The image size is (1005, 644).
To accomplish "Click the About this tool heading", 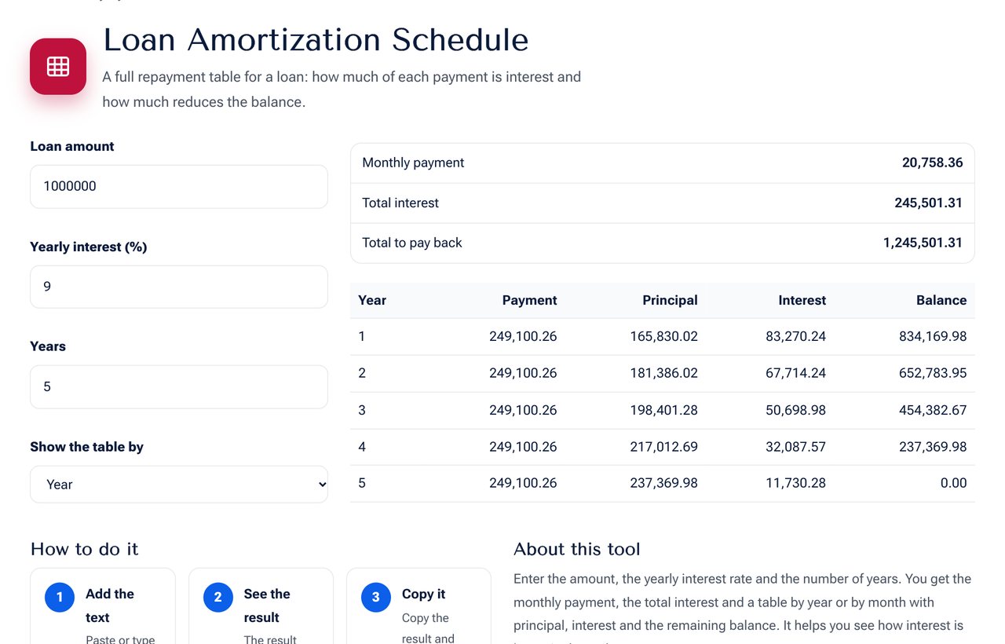I will (577, 549).
